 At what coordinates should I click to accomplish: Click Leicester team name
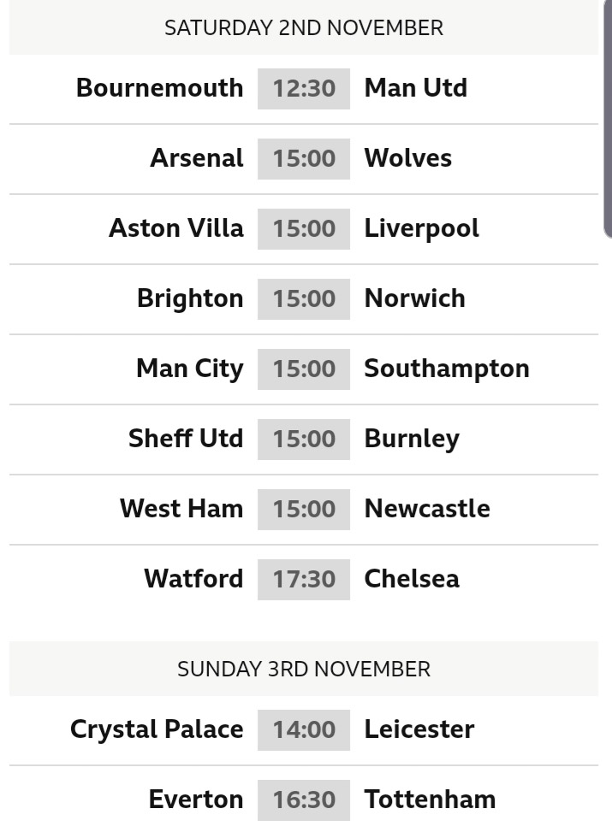[419, 729]
